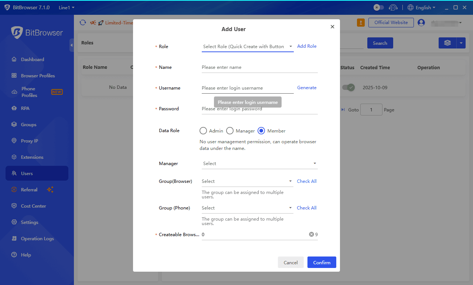Click the rocket Limited-Time promotion icon
The width and height of the screenshot is (473, 285).
pyautogui.click(x=101, y=23)
